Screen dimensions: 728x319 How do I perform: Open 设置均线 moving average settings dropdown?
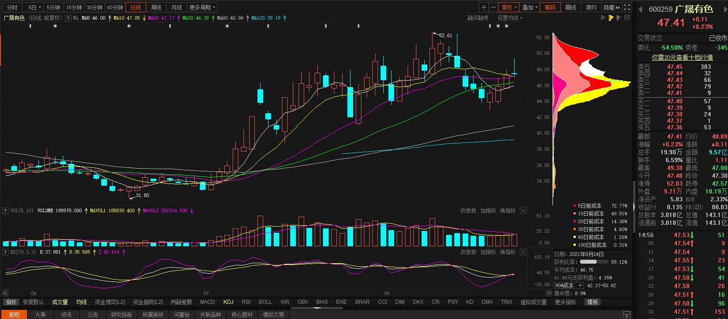(510, 18)
